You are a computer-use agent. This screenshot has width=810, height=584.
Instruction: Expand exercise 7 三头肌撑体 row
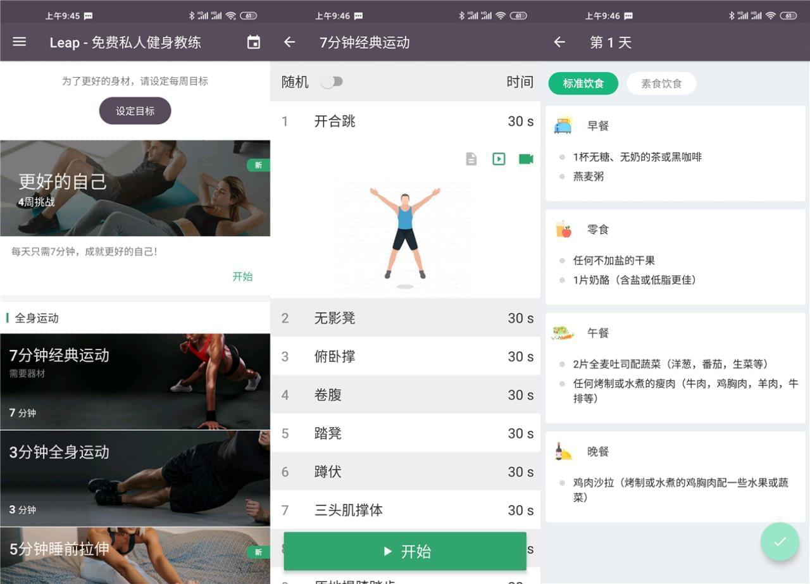pyautogui.click(x=405, y=510)
